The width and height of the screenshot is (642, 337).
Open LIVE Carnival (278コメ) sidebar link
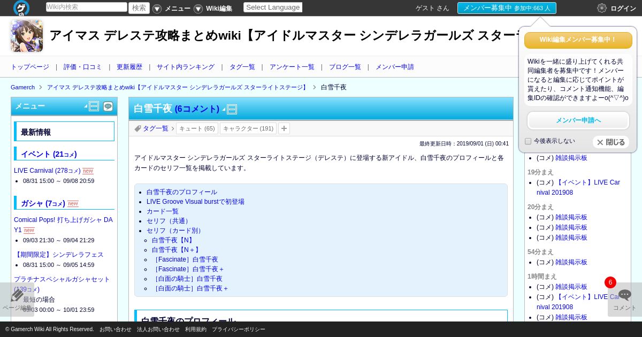coord(47,171)
